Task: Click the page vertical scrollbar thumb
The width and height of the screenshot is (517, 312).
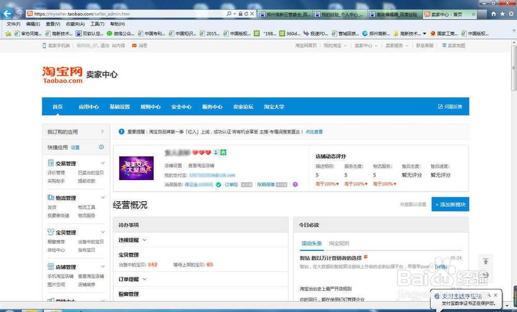Action: click(x=514, y=68)
